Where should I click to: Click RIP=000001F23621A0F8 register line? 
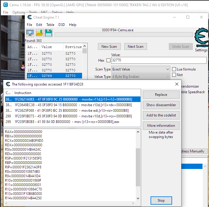pos(23,167)
